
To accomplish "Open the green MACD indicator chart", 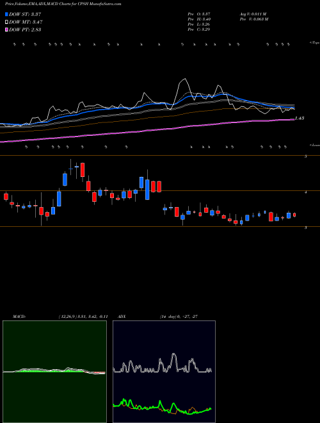I will pos(54,372).
